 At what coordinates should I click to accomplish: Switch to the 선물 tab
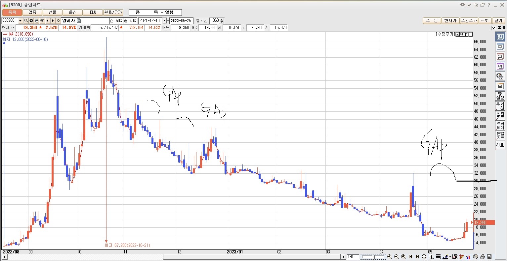point(53,12)
